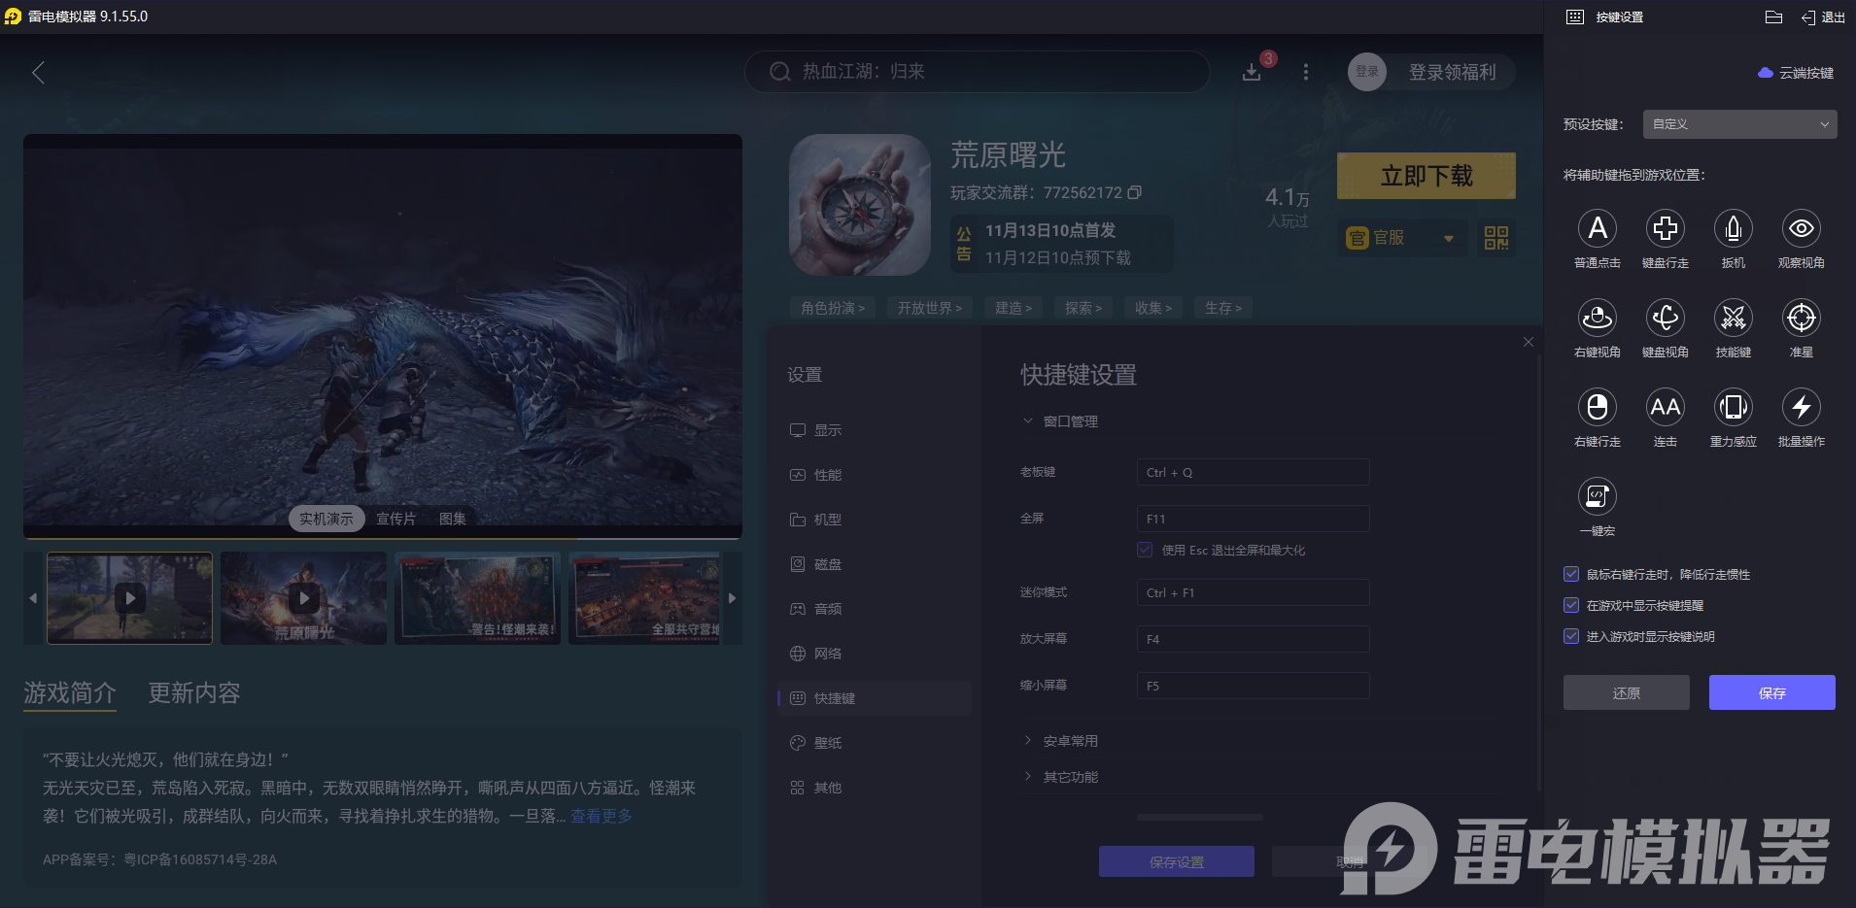Screen dimensions: 1856x908
Task: Close the settings dialog
Action: click(x=1529, y=342)
